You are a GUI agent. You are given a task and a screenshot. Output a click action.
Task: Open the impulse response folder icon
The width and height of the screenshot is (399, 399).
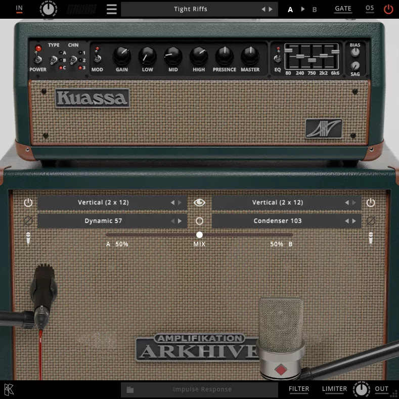coord(130,389)
